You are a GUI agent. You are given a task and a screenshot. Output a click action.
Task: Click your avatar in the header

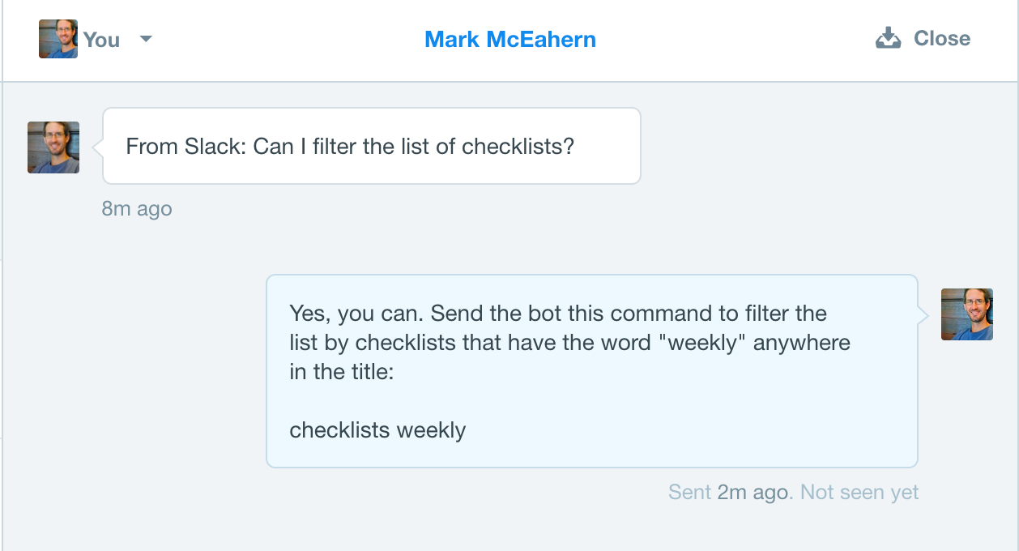(58, 39)
